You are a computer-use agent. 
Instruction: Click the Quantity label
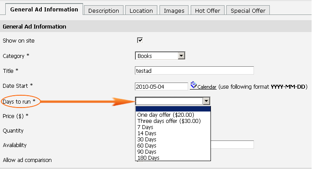(13, 131)
